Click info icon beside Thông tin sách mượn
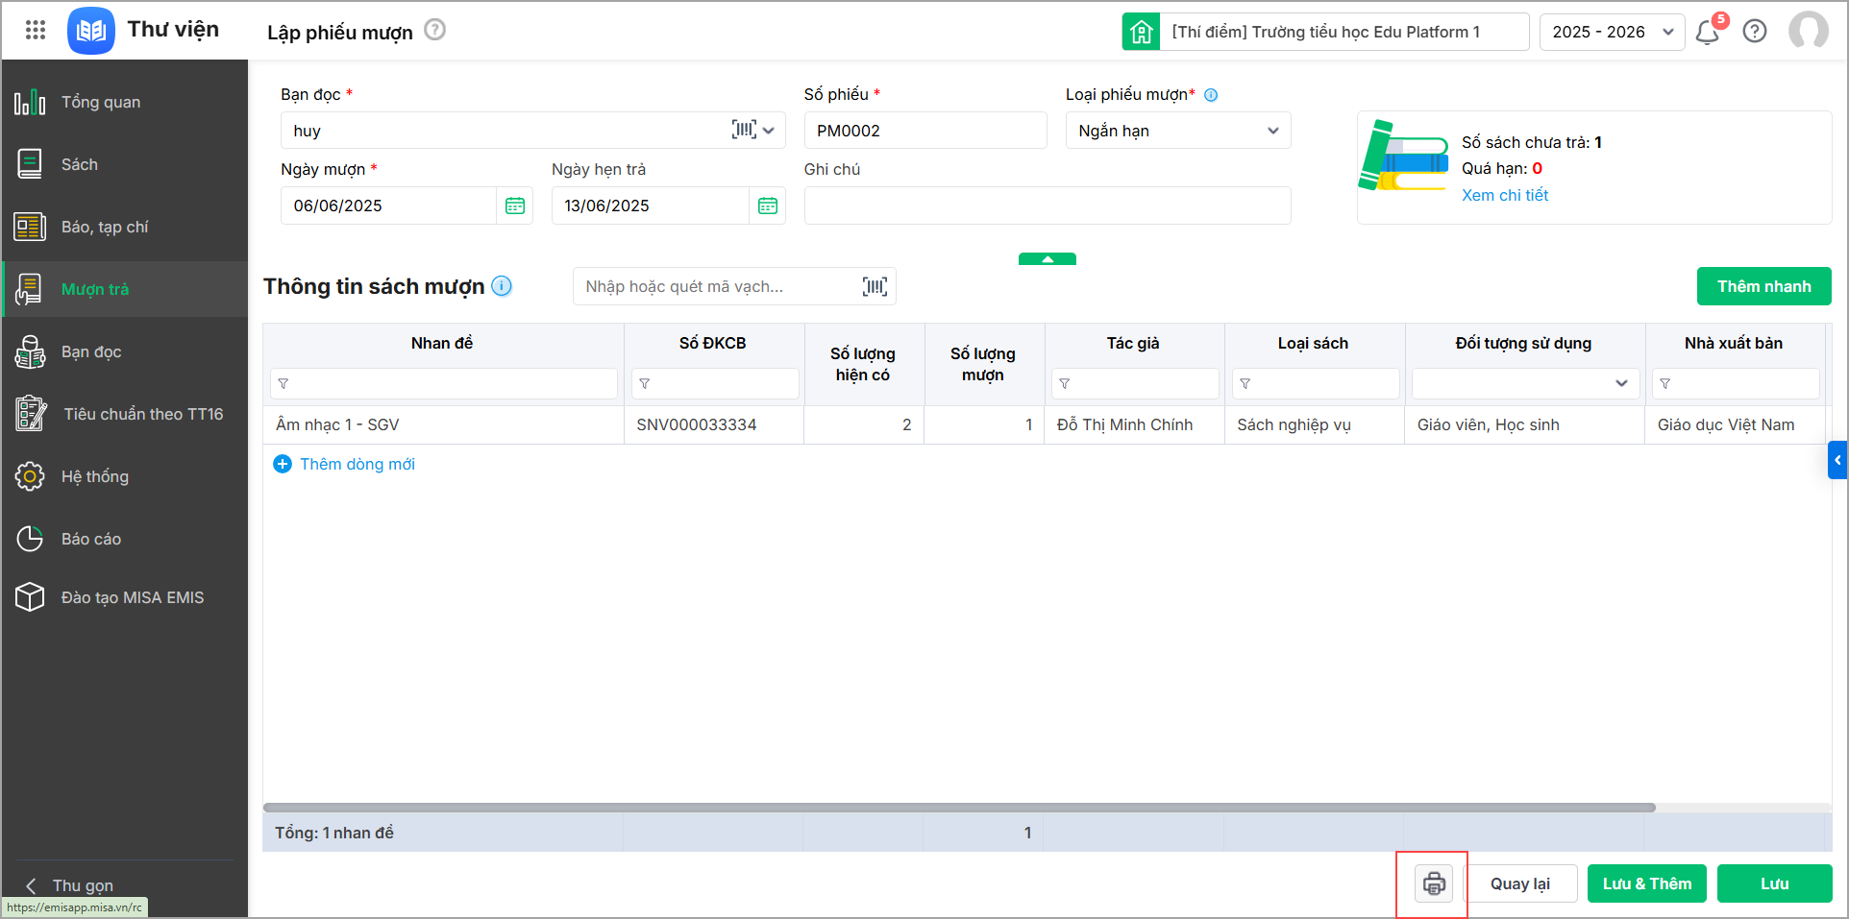 click(x=502, y=286)
